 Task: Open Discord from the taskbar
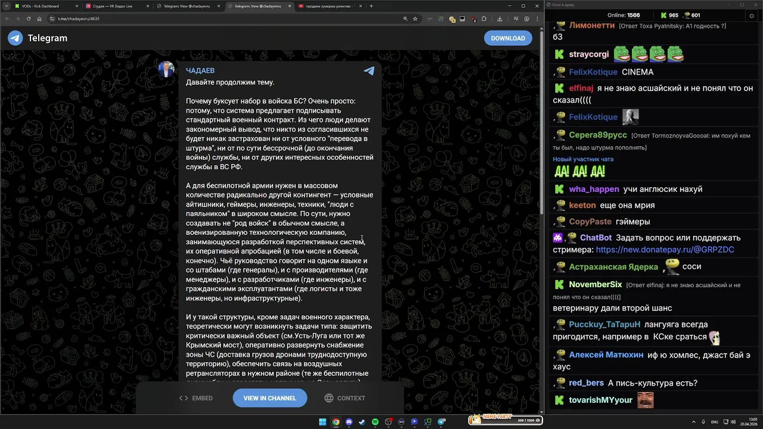[x=349, y=422]
